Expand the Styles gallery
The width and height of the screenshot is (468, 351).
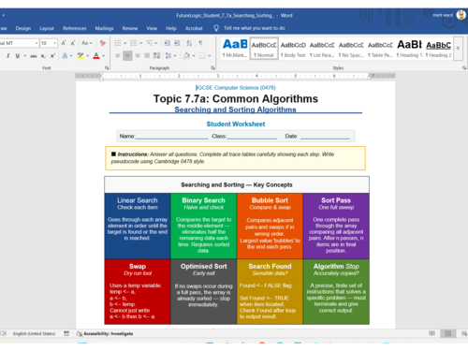point(458,49)
